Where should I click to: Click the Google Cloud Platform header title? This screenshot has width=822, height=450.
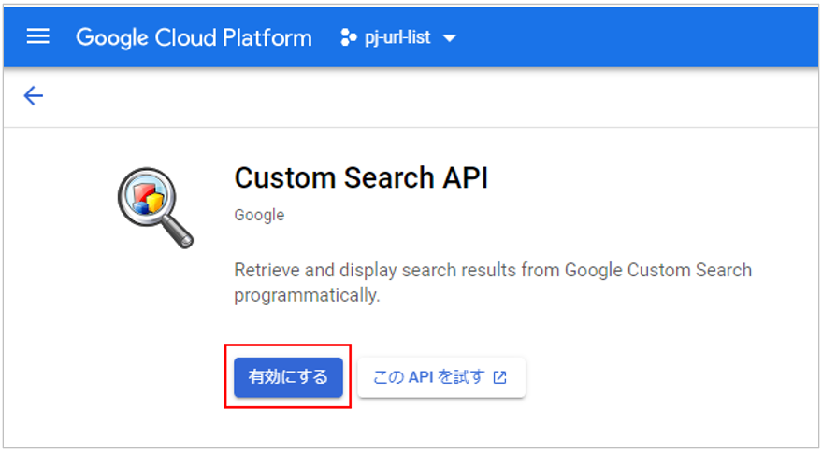194,38
